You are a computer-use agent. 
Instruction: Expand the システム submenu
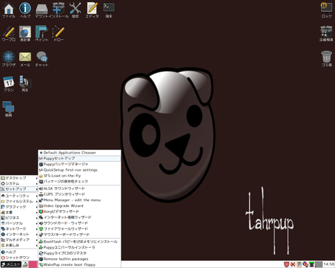19,184
